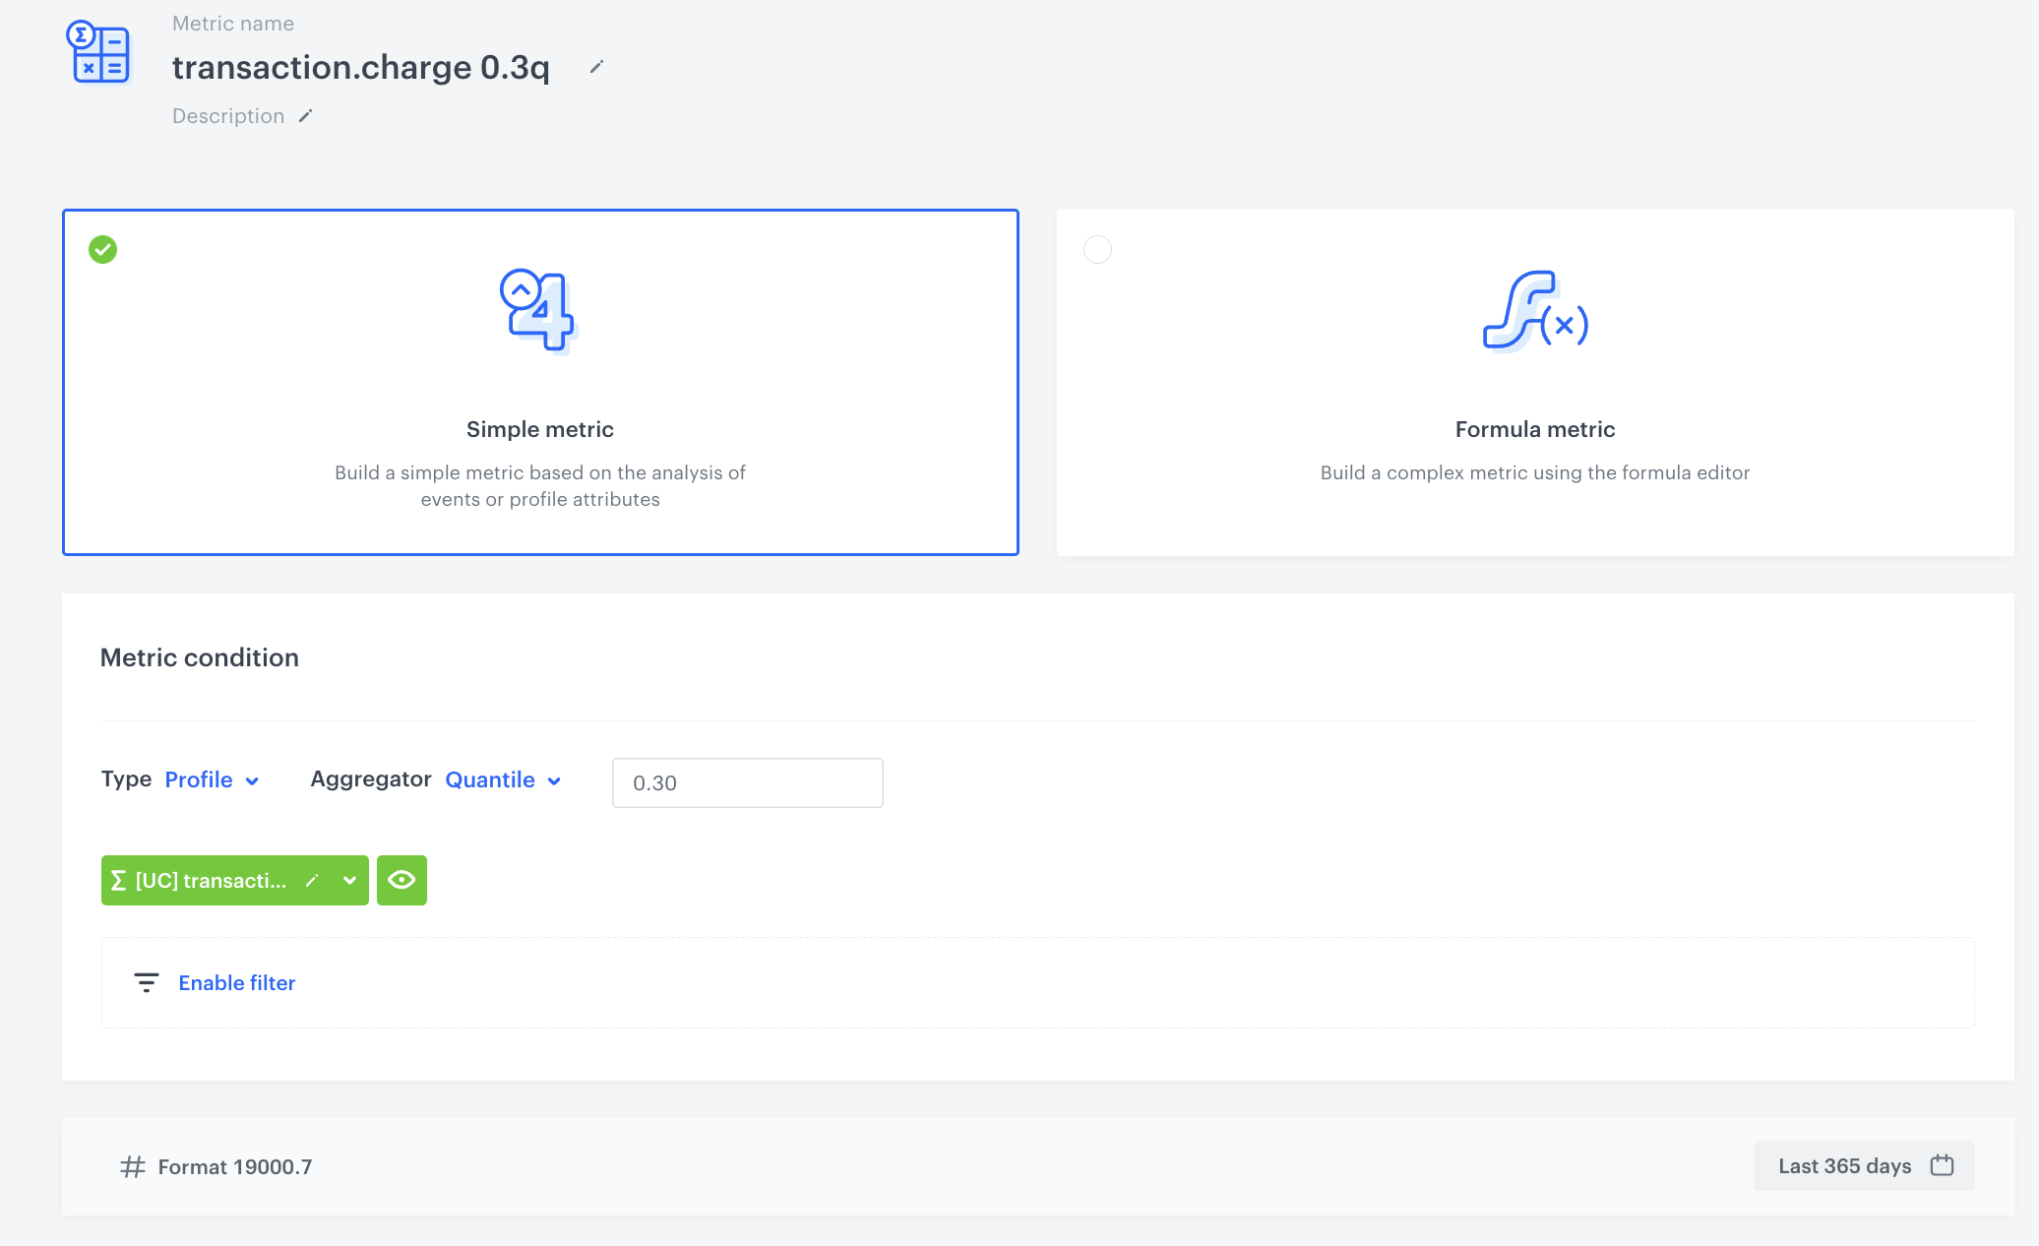
Task: Click the Formula metric f(x) icon
Action: 1534,310
